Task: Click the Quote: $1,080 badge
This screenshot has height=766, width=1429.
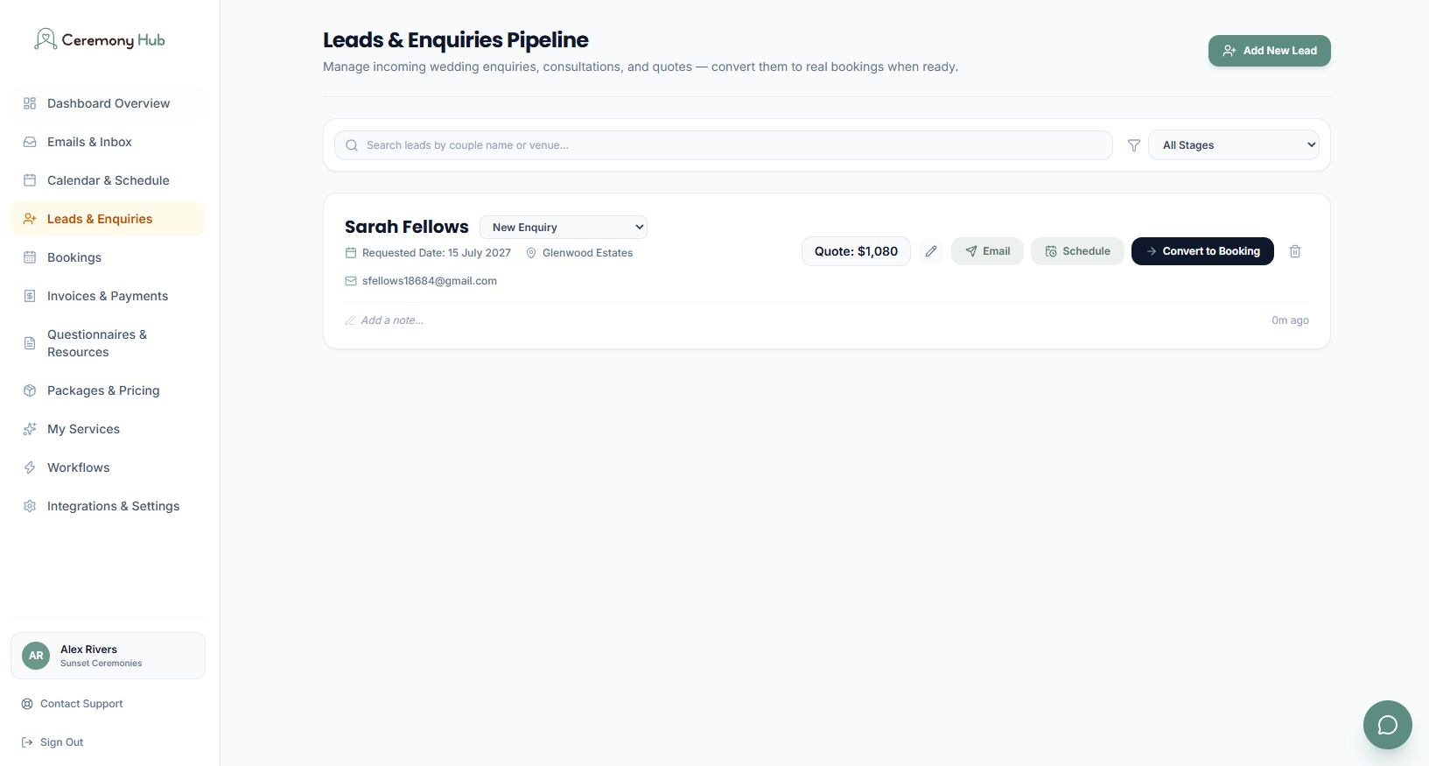Action: [856, 251]
